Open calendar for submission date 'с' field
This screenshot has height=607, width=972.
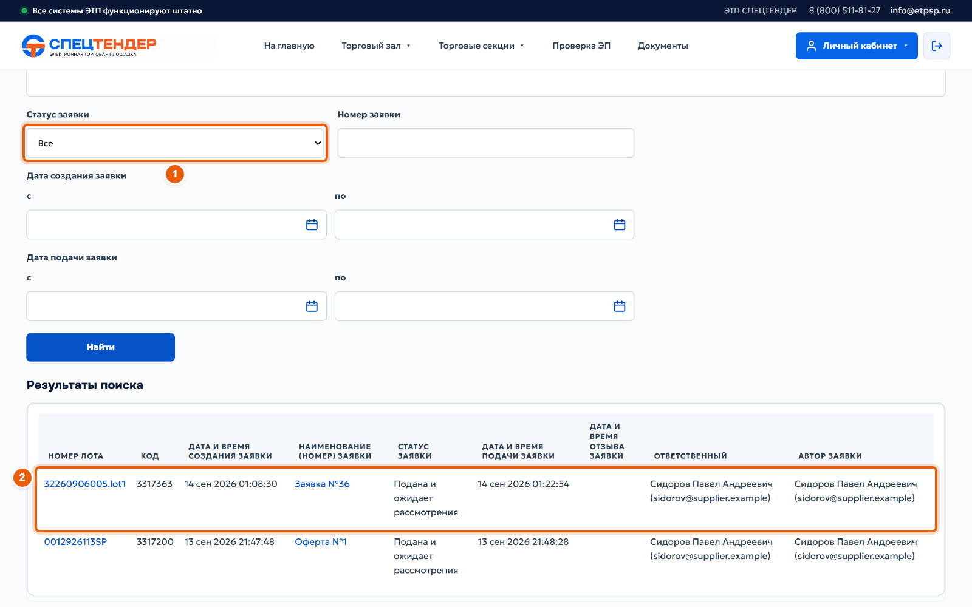point(312,307)
